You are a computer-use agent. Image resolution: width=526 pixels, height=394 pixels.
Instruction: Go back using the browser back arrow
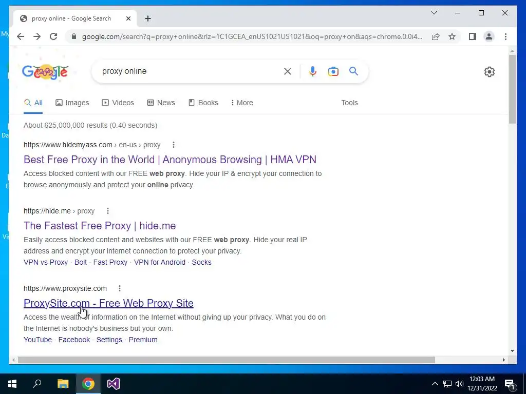pyautogui.click(x=21, y=36)
